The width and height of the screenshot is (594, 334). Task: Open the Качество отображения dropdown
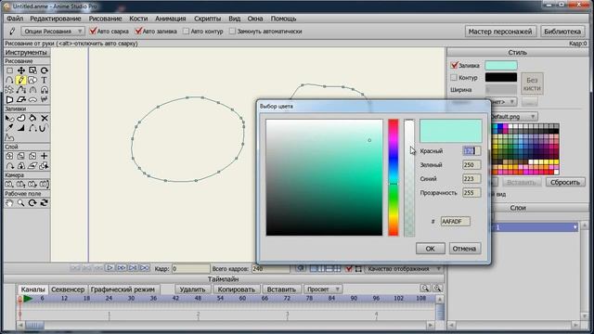coord(404,269)
